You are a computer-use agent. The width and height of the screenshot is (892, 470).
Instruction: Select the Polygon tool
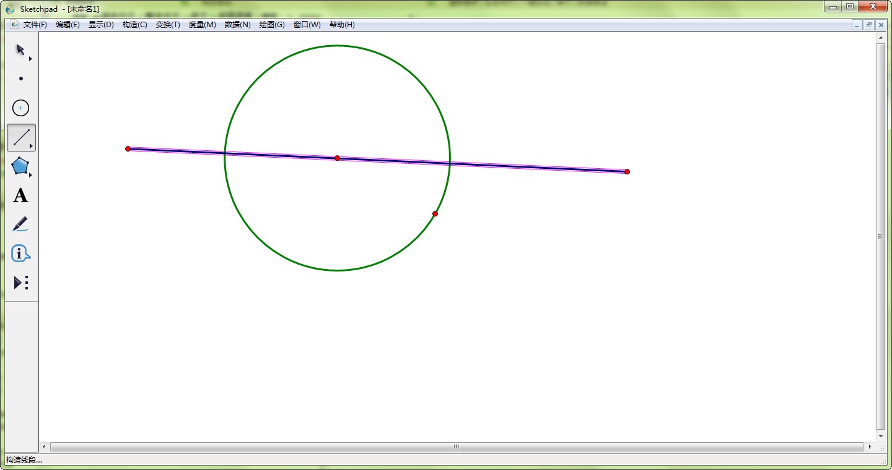pos(20,166)
